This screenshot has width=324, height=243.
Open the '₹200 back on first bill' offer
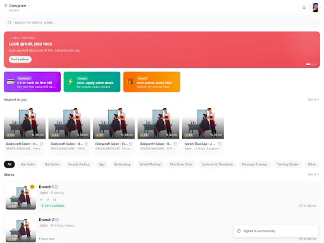[x=32, y=82]
